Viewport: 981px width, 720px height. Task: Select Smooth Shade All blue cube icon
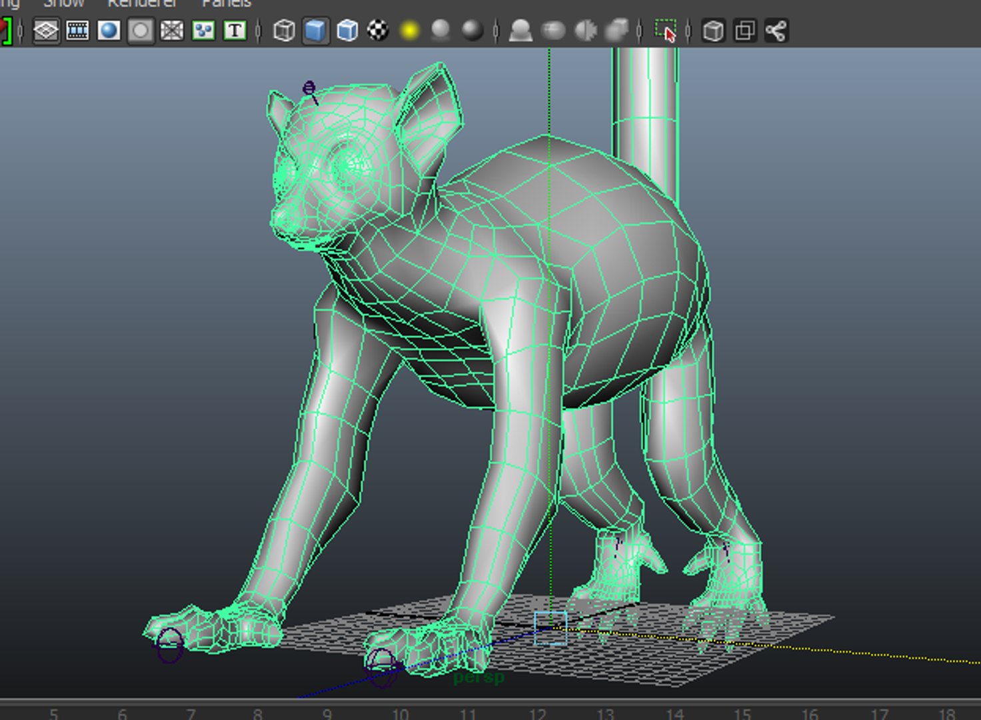pos(316,31)
